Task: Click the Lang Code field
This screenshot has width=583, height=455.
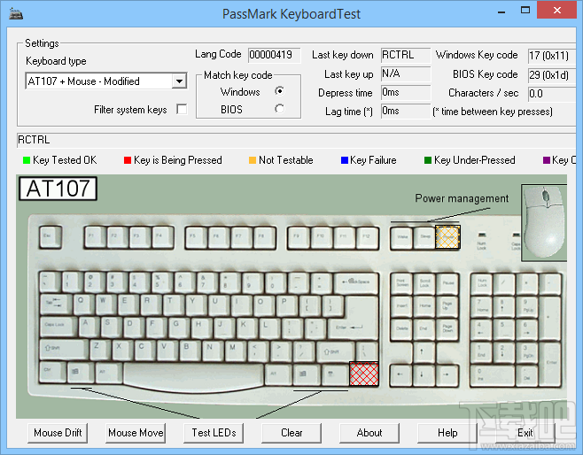Action: click(275, 55)
